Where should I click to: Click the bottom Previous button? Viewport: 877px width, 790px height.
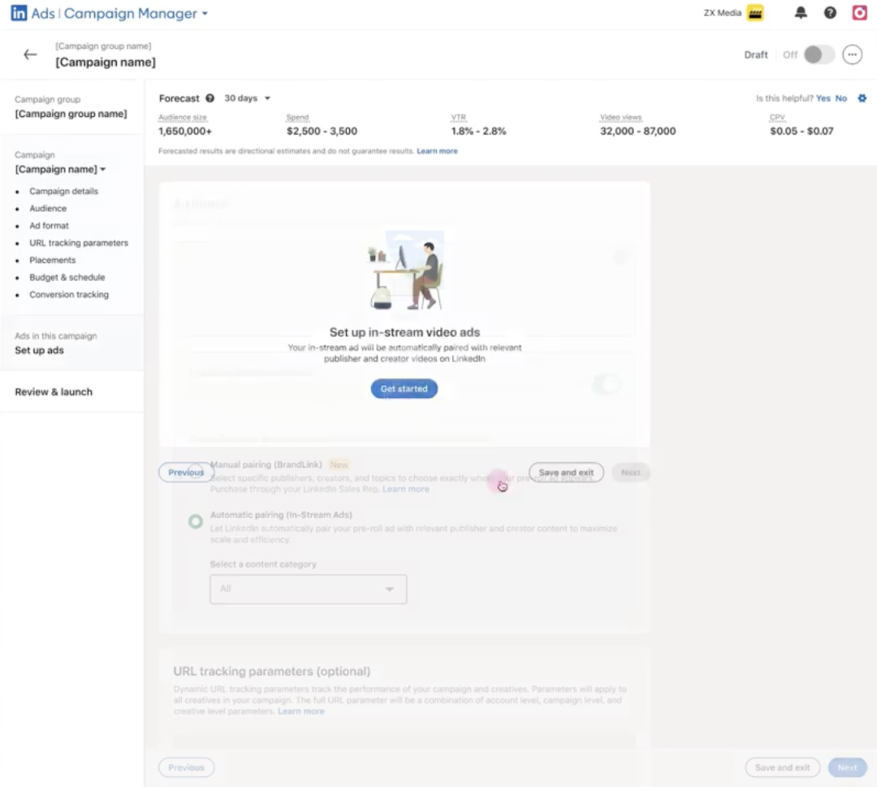186,767
